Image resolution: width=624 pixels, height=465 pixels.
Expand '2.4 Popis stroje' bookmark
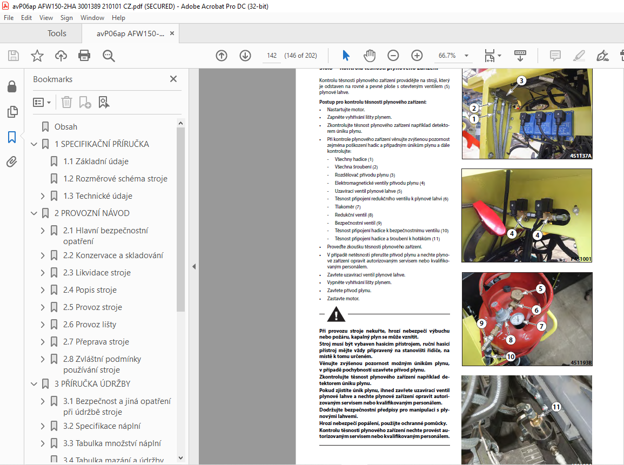(x=43, y=291)
